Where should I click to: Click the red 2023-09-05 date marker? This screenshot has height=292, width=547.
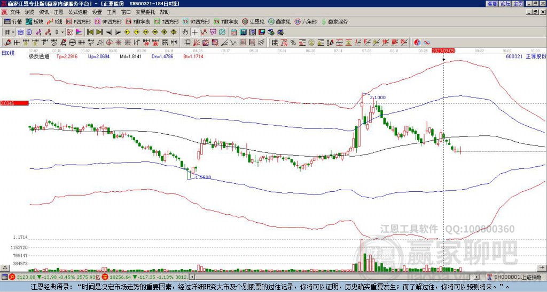pyautogui.click(x=443, y=51)
